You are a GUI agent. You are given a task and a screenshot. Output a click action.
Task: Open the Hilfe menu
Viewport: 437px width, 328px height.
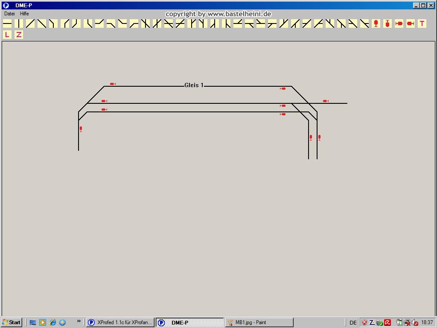coord(24,13)
